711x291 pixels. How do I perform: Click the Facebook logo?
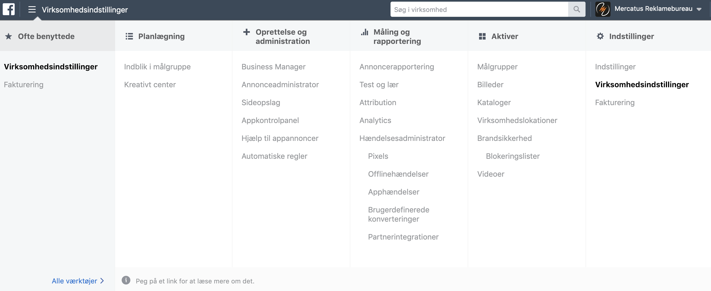pyautogui.click(x=9, y=9)
